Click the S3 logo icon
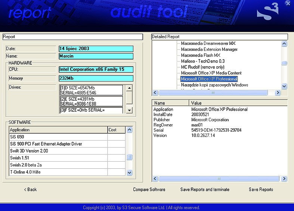The width and height of the screenshot is (294, 211). (x=267, y=12)
